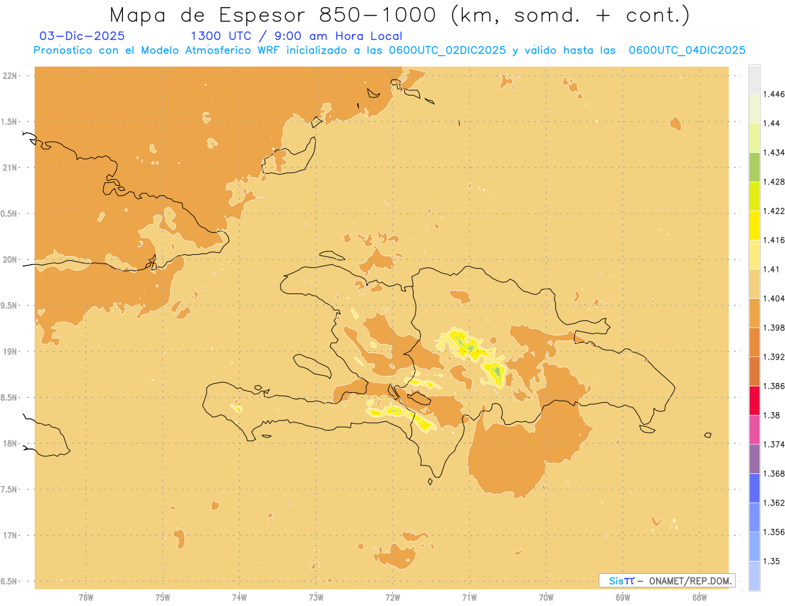Image resolution: width=785 pixels, height=606 pixels.
Task: Select the legend value '1.44'
Action: 771,123
